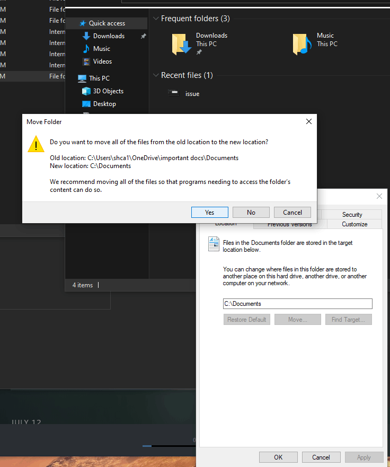This screenshot has height=467, width=390.
Task: Open the Music frequent folder icon
Action: [302, 44]
